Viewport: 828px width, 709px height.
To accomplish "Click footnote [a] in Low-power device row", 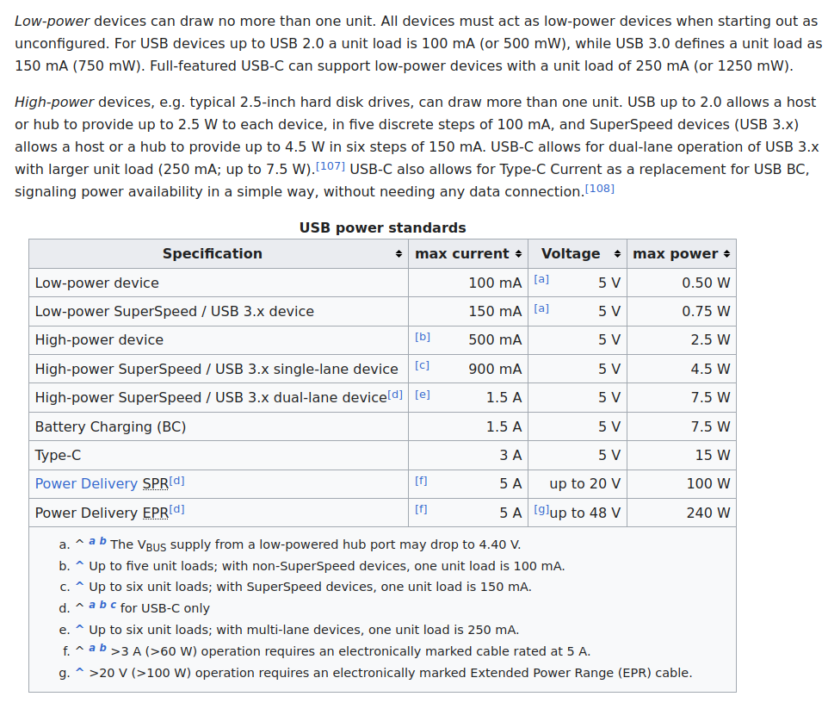I will [541, 279].
